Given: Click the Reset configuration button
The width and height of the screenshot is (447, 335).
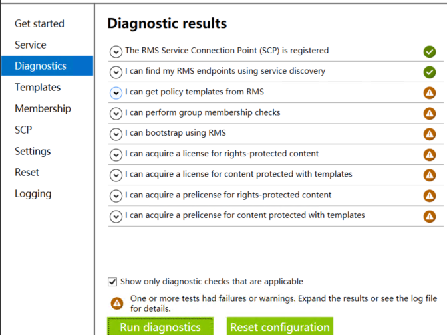Looking at the screenshot, I should coord(280,326).
